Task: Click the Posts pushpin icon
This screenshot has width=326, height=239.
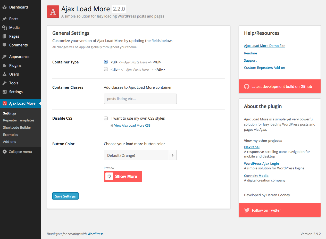Action: [x=4, y=19]
